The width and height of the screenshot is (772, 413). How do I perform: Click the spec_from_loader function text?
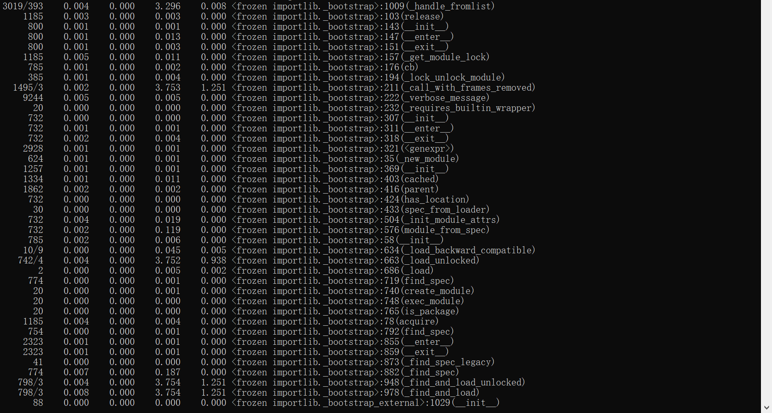click(445, 210)
